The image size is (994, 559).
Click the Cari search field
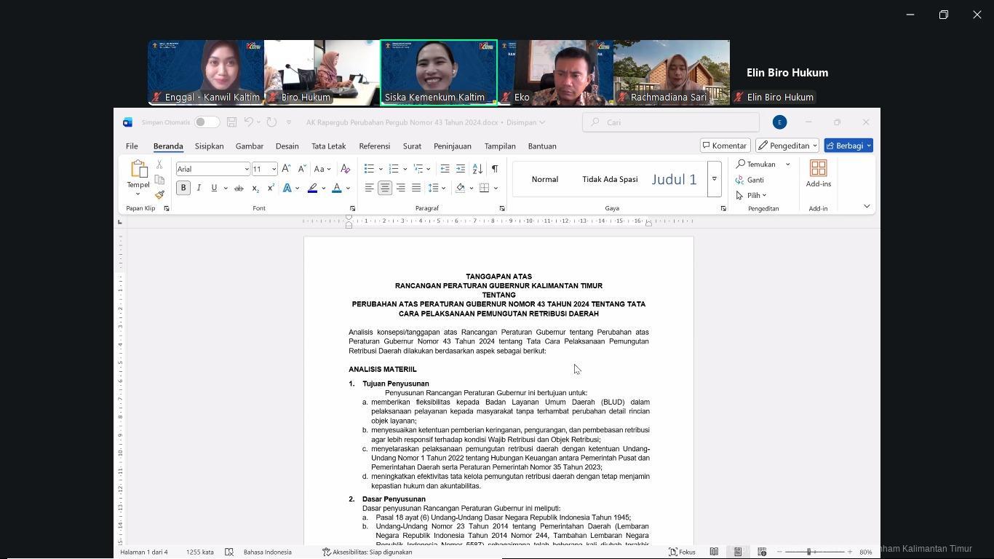[x=670, y=122]
